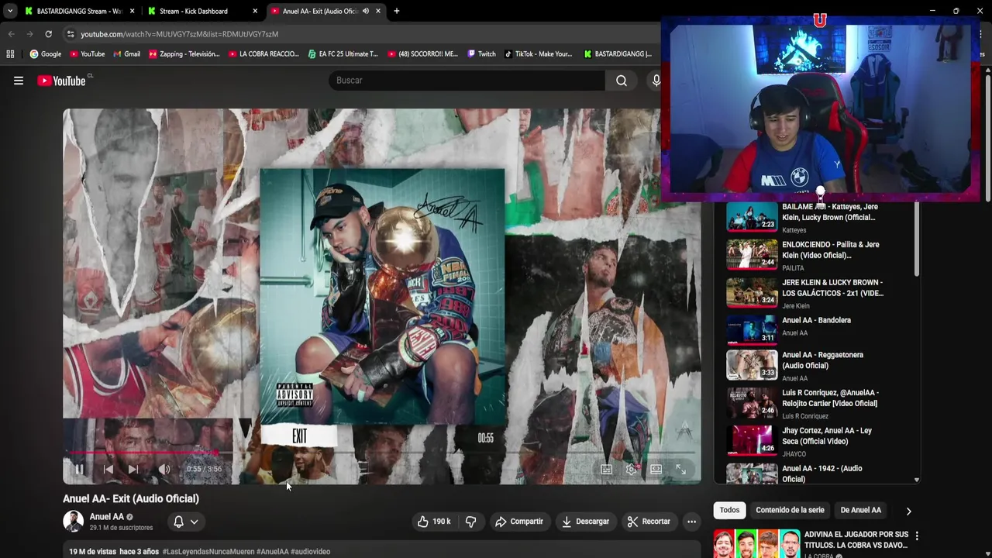992x558 pixels.
Task: Share the video via Compartir
Action: click(519, 522)
